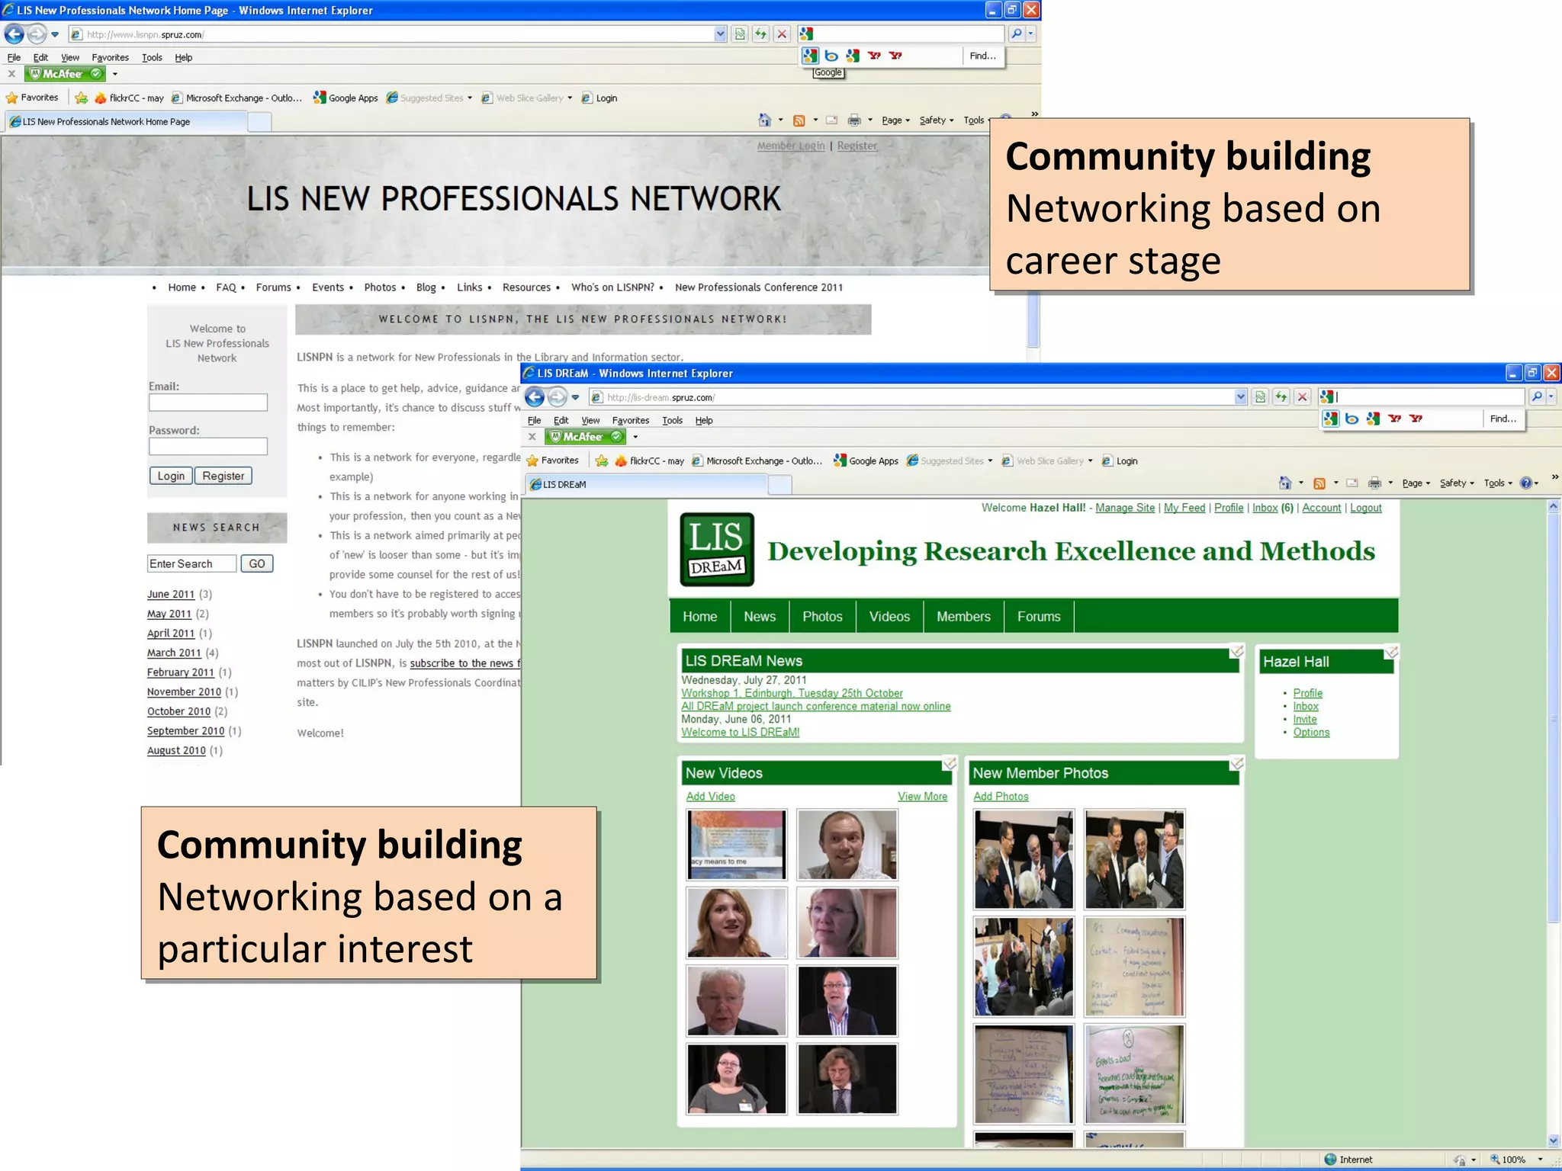Image resolution: width=1562 pixels, height=1171 pixels.
Task: Click Forward arrow in LIS DREaM window
Action: click(x=558, y=397)
